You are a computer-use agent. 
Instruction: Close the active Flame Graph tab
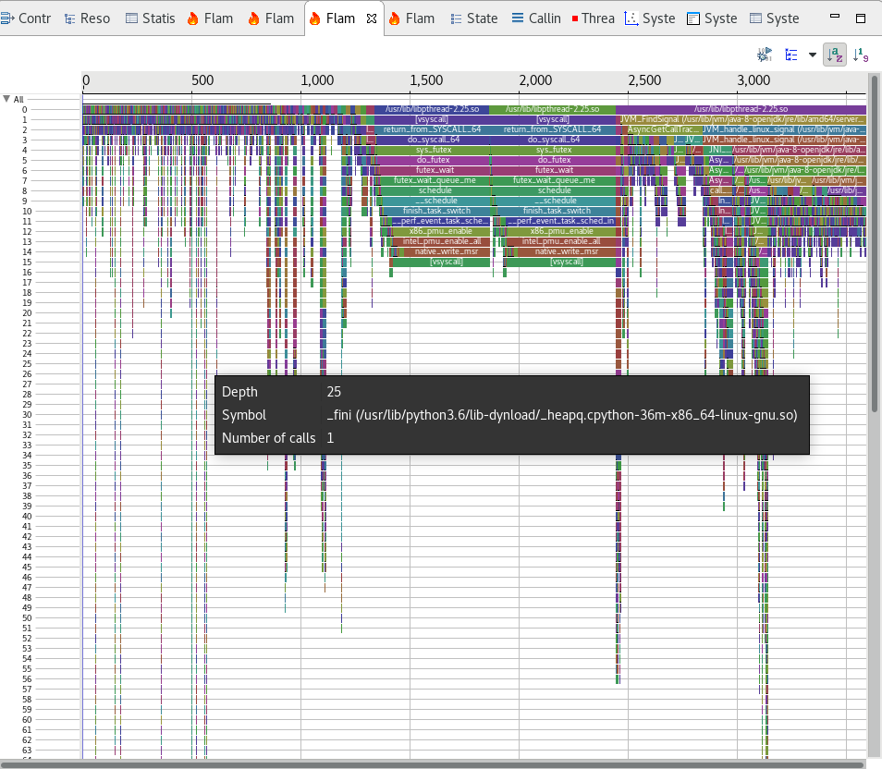pos(371,18)
